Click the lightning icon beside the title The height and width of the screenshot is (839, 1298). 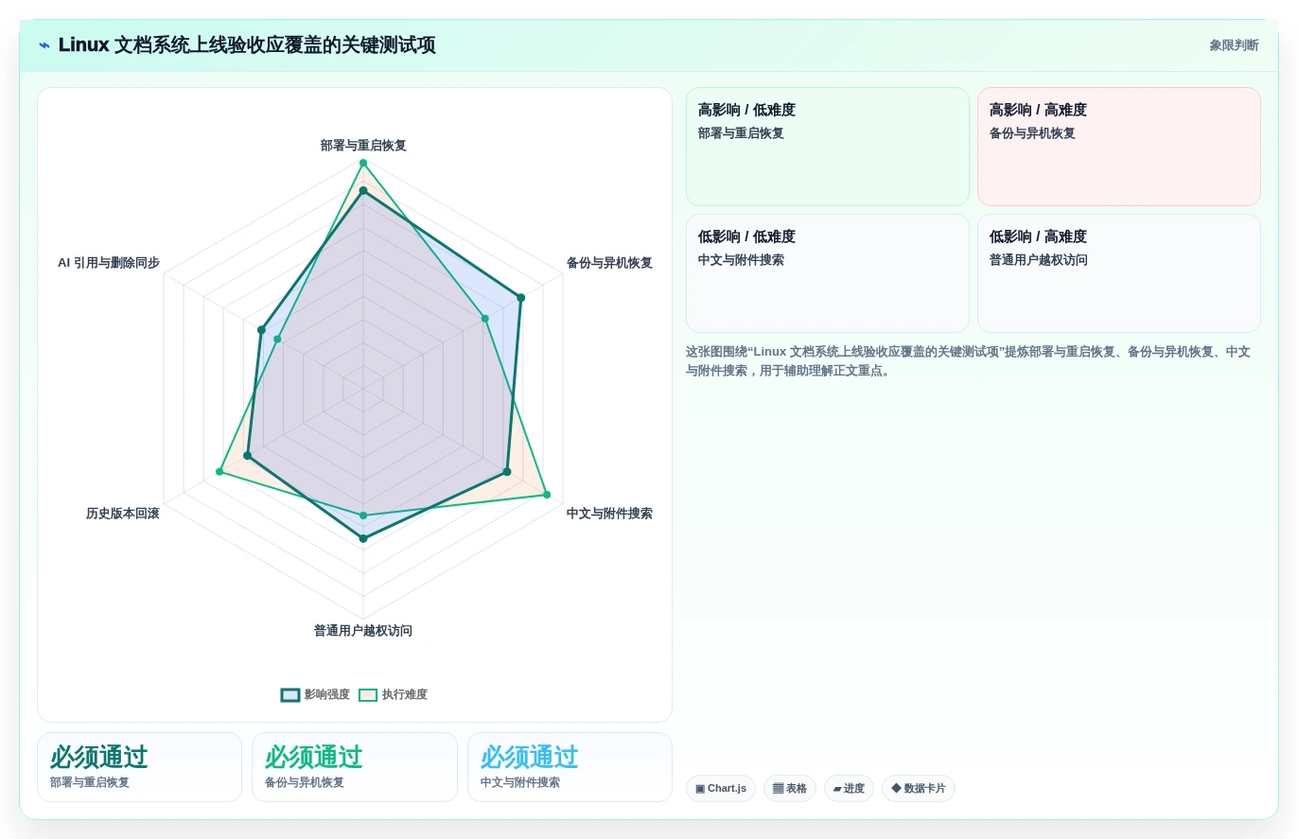click(44, 45)
